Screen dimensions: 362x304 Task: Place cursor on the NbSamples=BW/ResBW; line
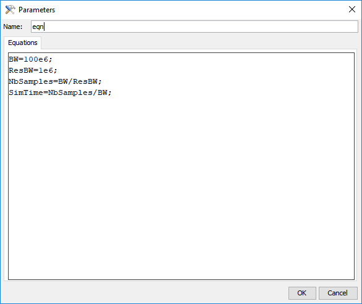pyautogui.click(x=55, y=81)
